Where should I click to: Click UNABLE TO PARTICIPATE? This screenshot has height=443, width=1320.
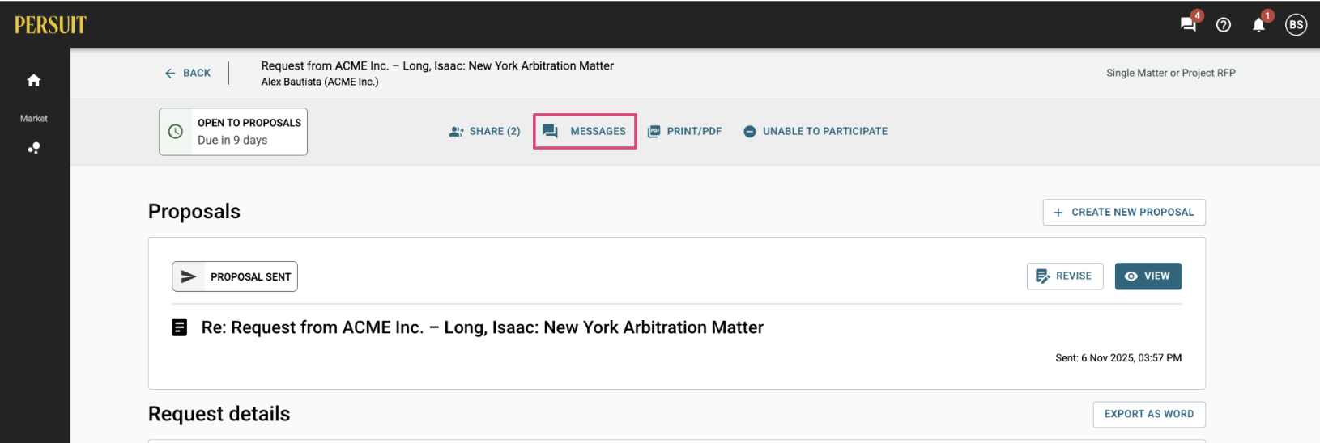pyautogui.click(x=815, y=131)
